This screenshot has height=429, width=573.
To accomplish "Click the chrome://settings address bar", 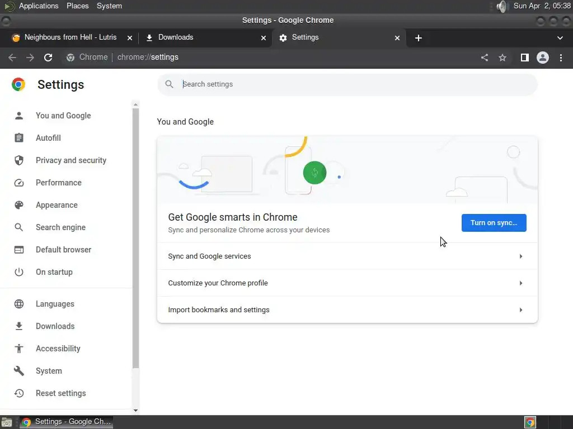I will pos(148,58).
